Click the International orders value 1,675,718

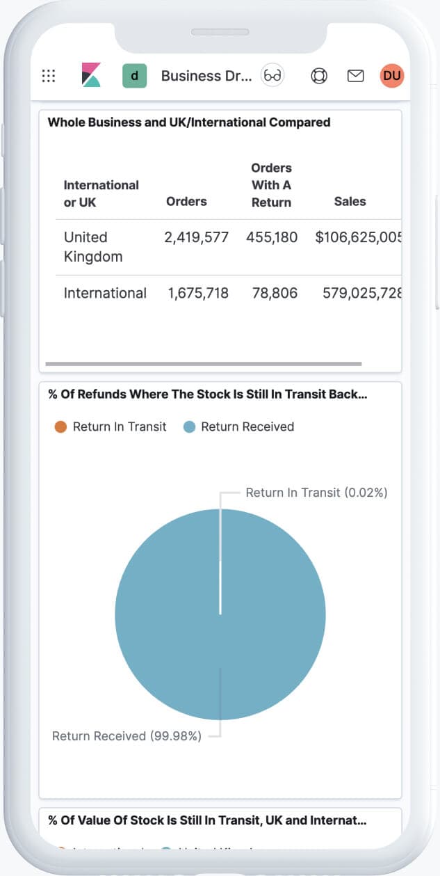pos(198,293)
